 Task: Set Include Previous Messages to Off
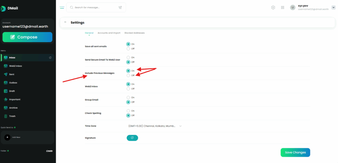[x=128, y=75]
